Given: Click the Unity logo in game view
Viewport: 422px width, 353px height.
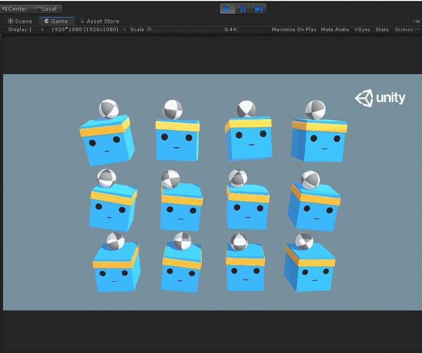Looking at the screenshot, I should [x=380, y=98].
